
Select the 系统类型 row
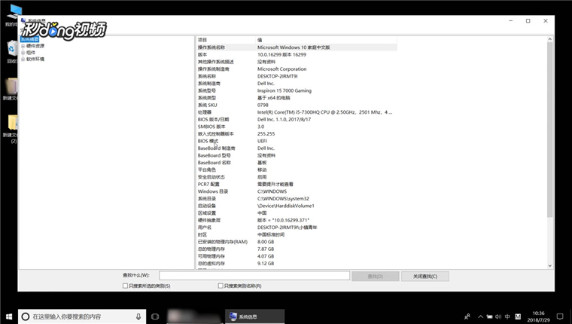click(x=297, y=98)
